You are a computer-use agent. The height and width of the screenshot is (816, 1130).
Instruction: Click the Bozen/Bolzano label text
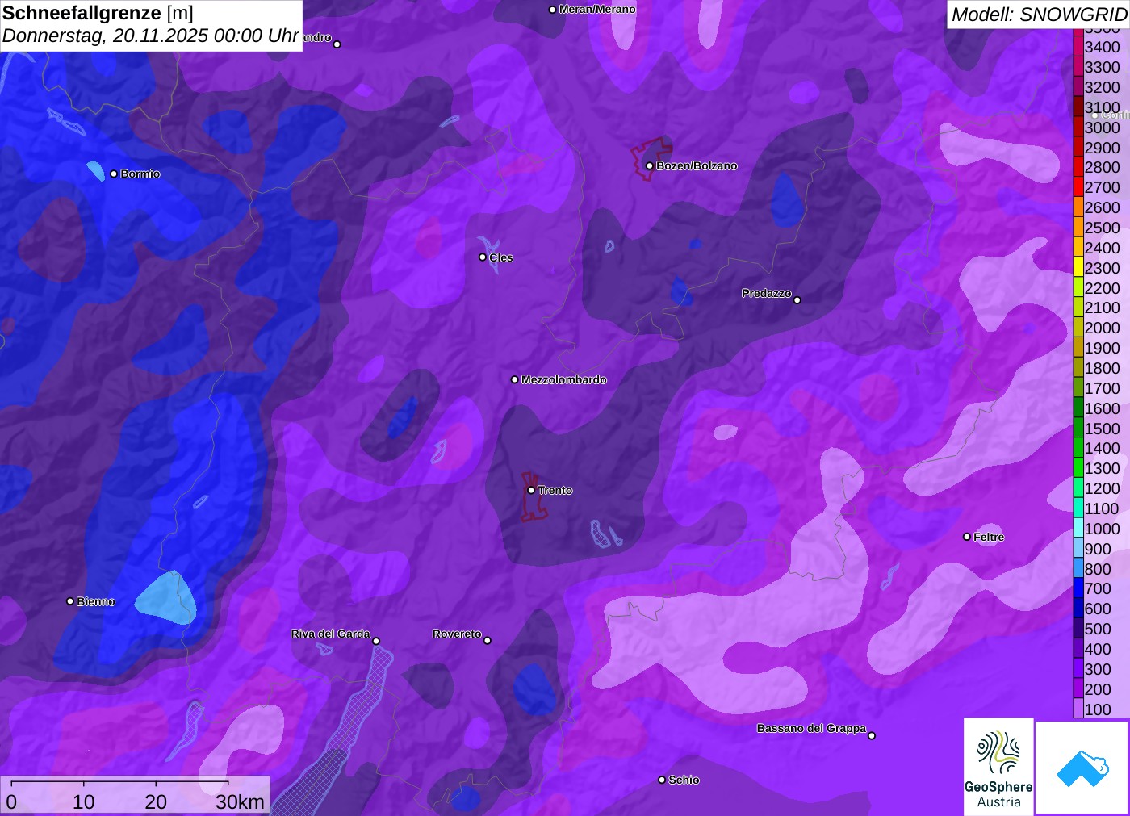click(x=697, y=165)
